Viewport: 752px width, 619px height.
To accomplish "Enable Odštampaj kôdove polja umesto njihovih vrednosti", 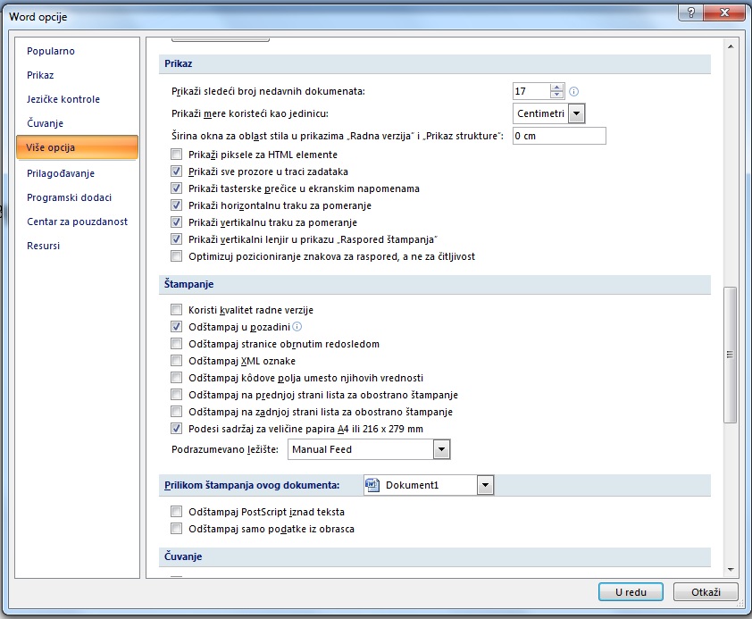I will pos(177,378).
